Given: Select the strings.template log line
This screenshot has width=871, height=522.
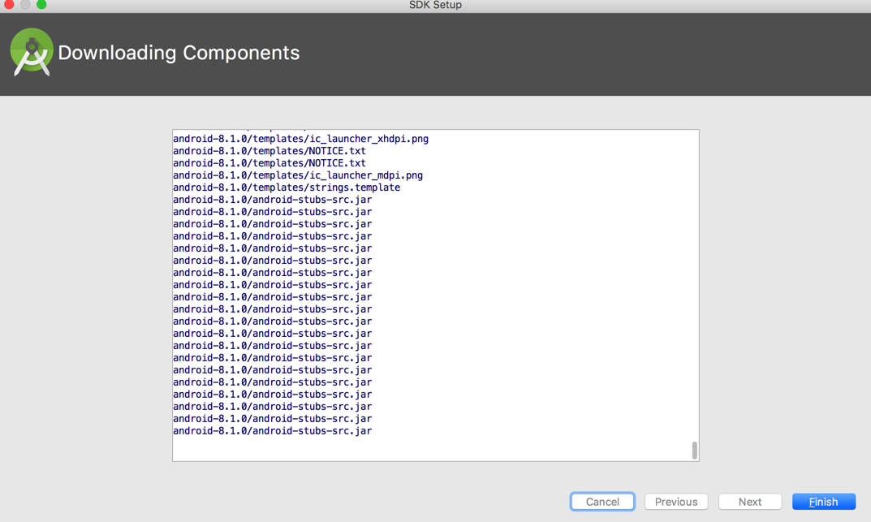Looking at the screenshot, I should click(x=287, y=188).
